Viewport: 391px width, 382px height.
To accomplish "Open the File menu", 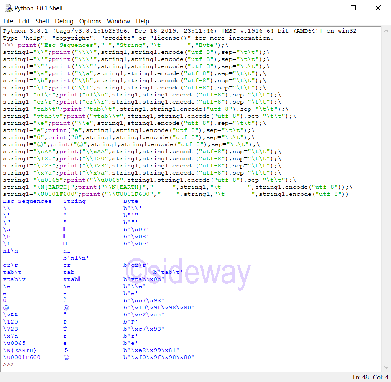I will coord(8,21).
